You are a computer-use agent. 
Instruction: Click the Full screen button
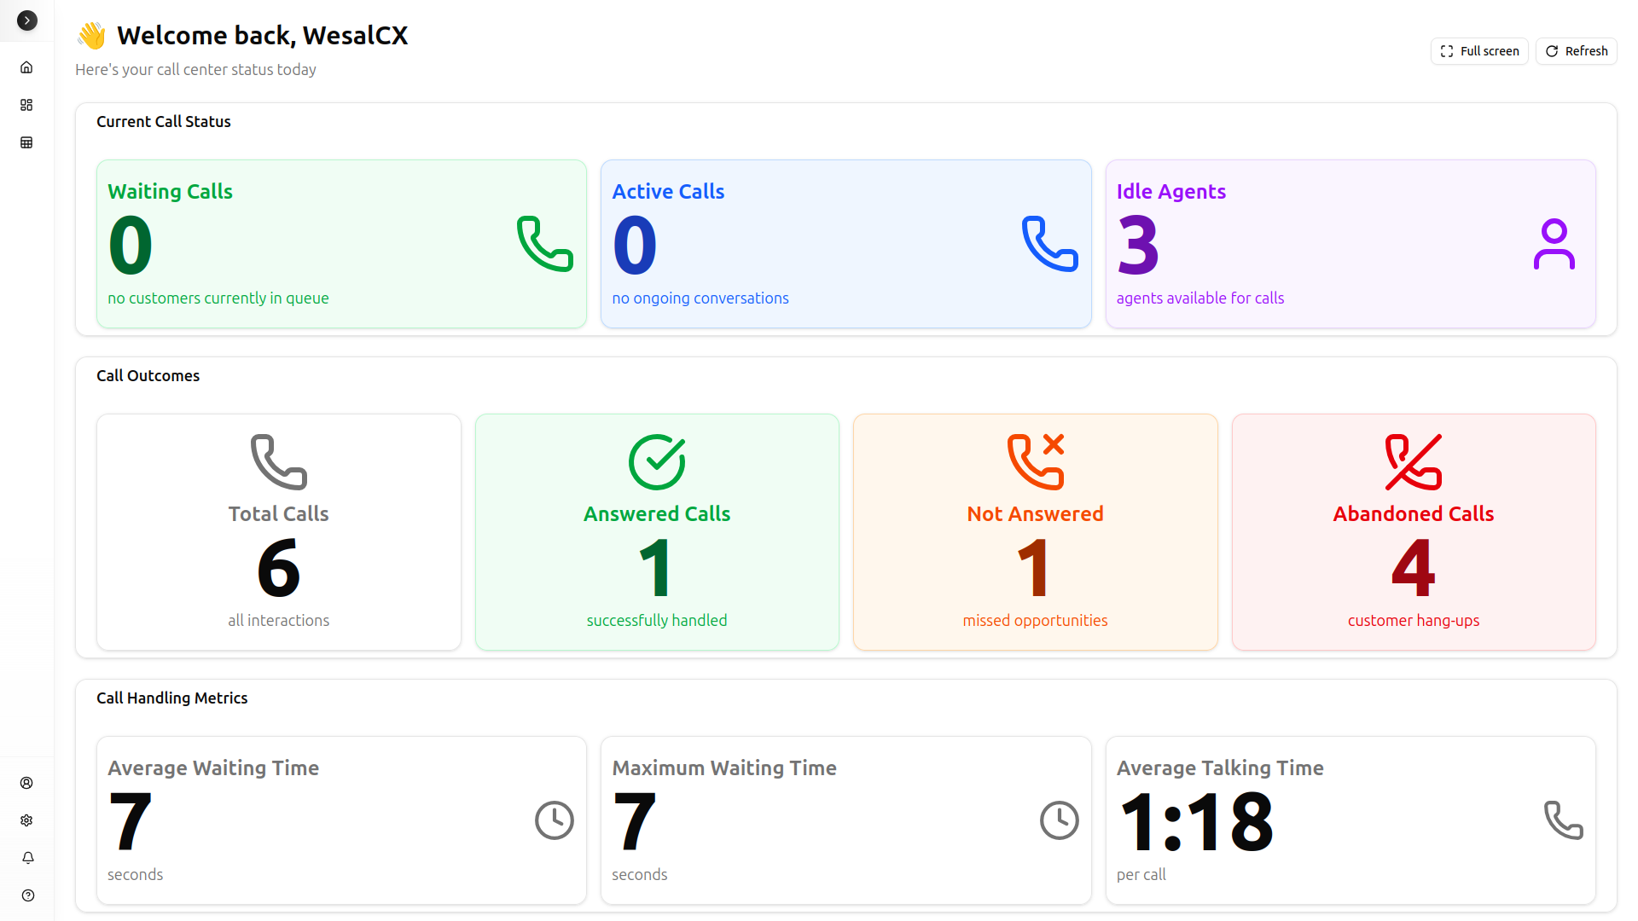coord(1478,51)
